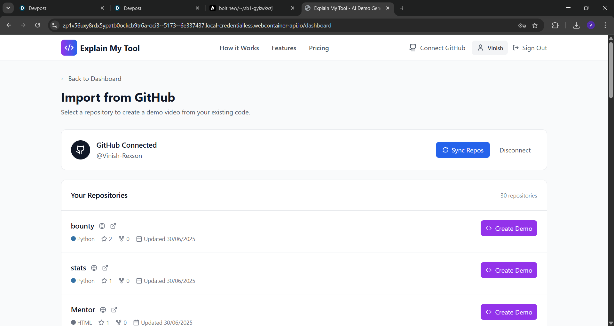Image resolution: width=614 pixels, height=326 pixels.
Task: Open the Chrome three-dot menu
Action: (605, 25)
